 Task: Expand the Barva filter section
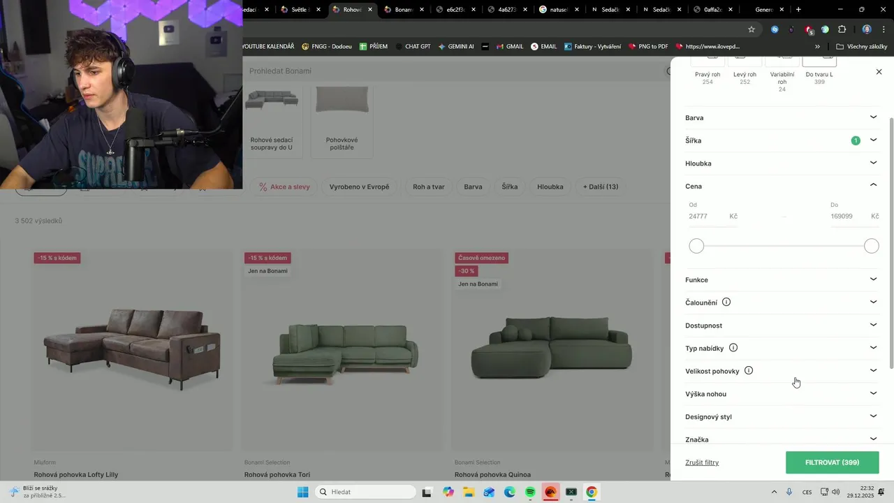pyautogui.click(x=781, y=117)
